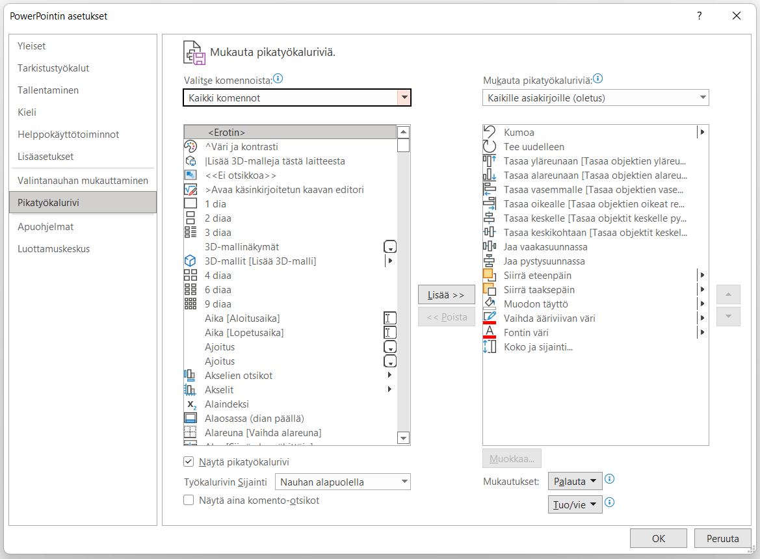Screen dimensions: 760x559
Task: Open the Valintanauhan mukauttaminen category
Action: 83,181
